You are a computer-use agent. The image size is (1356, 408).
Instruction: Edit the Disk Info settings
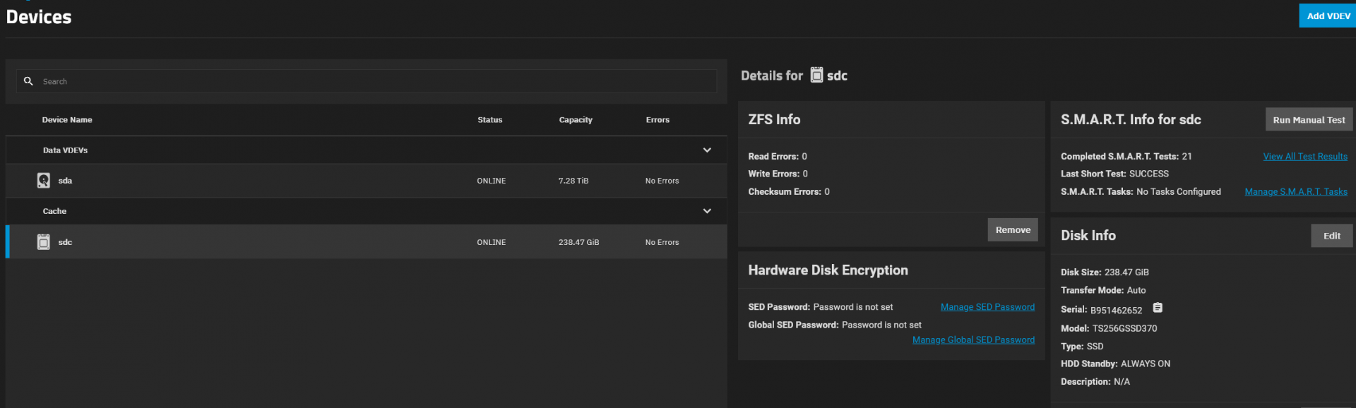tap(1332, 236)
